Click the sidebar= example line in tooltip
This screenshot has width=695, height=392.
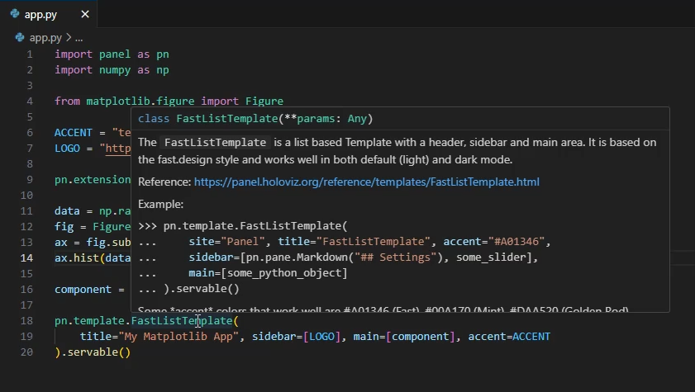(x=363, y=257)
